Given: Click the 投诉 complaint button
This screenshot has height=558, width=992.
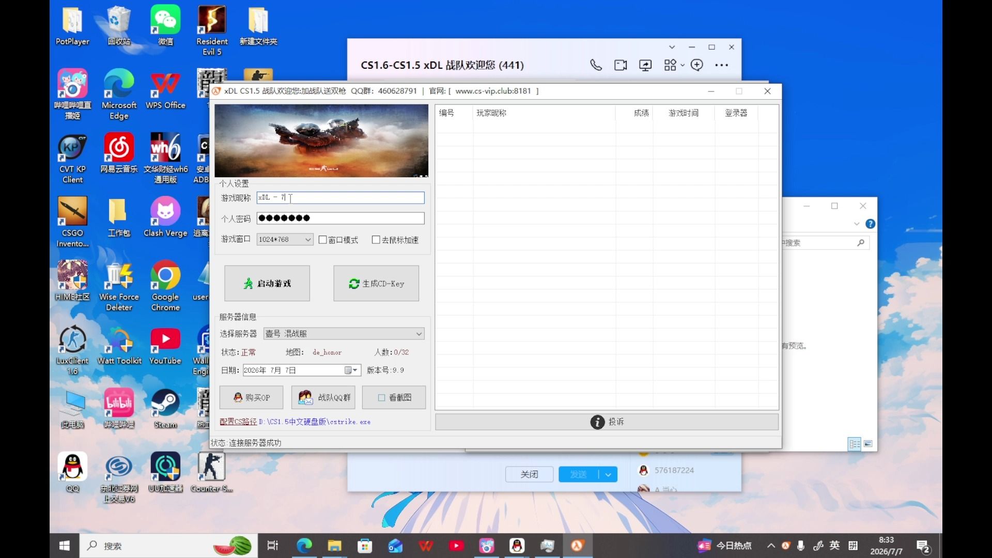Looking at the screenshot, I should pyautogui.click(x=607, y=422).
